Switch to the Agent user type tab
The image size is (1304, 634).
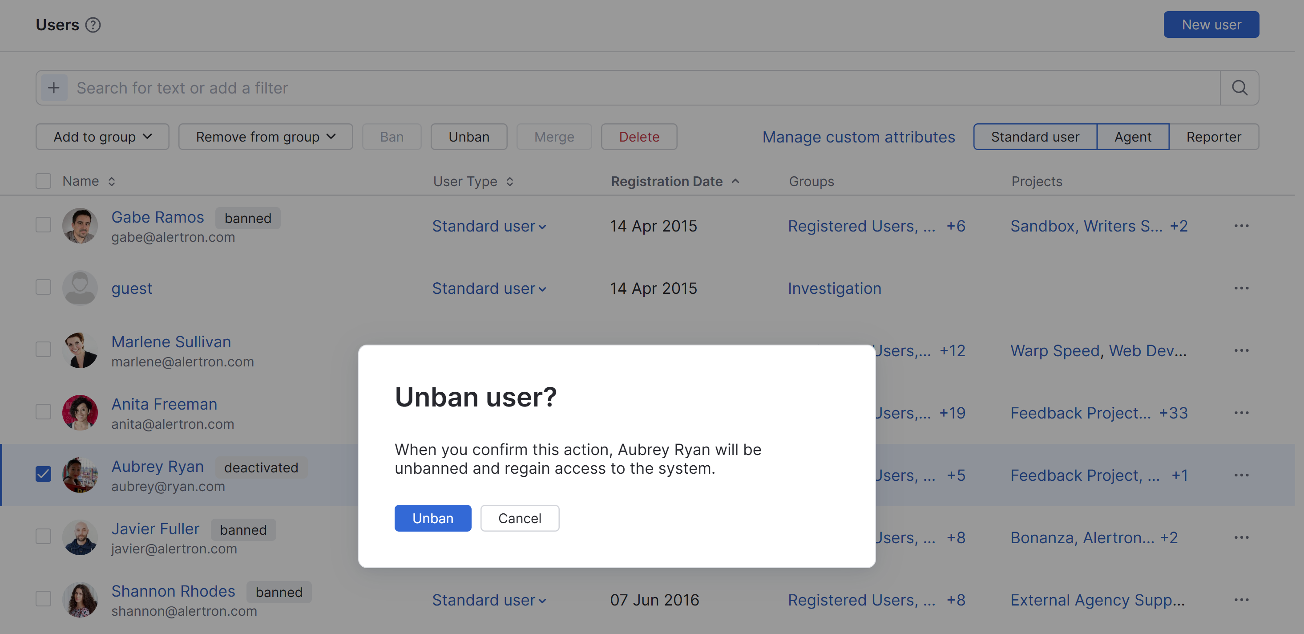[1132, 137]
